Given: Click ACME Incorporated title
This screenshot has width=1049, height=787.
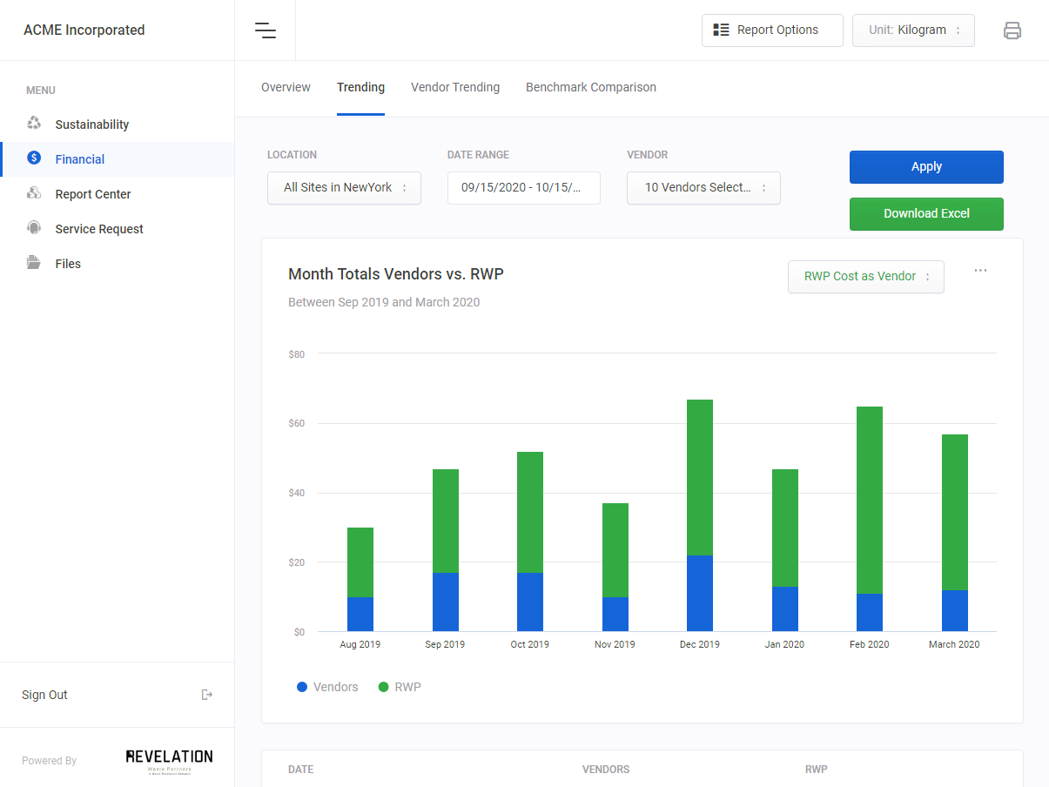Looking at the screenshot, I should [84, 30].
